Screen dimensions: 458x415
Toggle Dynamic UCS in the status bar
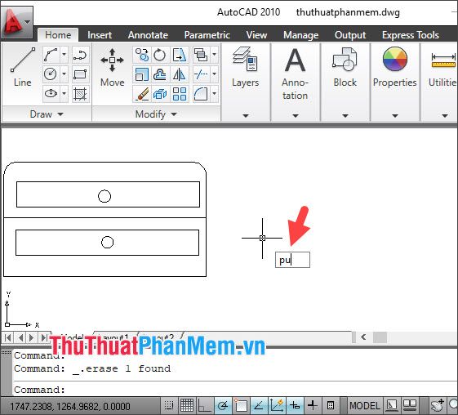pos(277,405)
